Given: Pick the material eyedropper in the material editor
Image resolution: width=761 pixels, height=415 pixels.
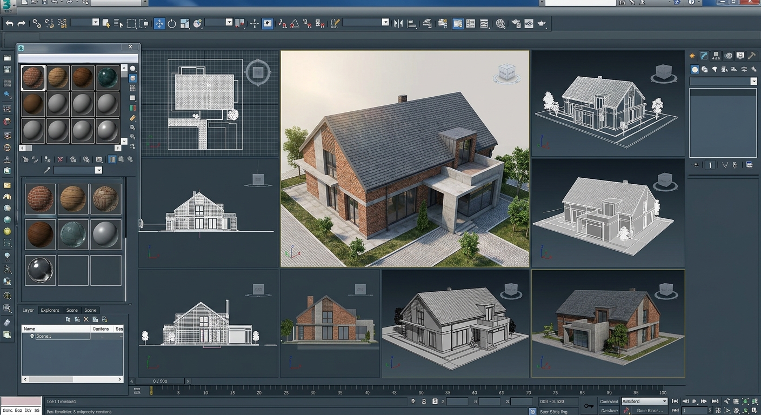Looking at the screenshot, I should click(x=47, y=169).
